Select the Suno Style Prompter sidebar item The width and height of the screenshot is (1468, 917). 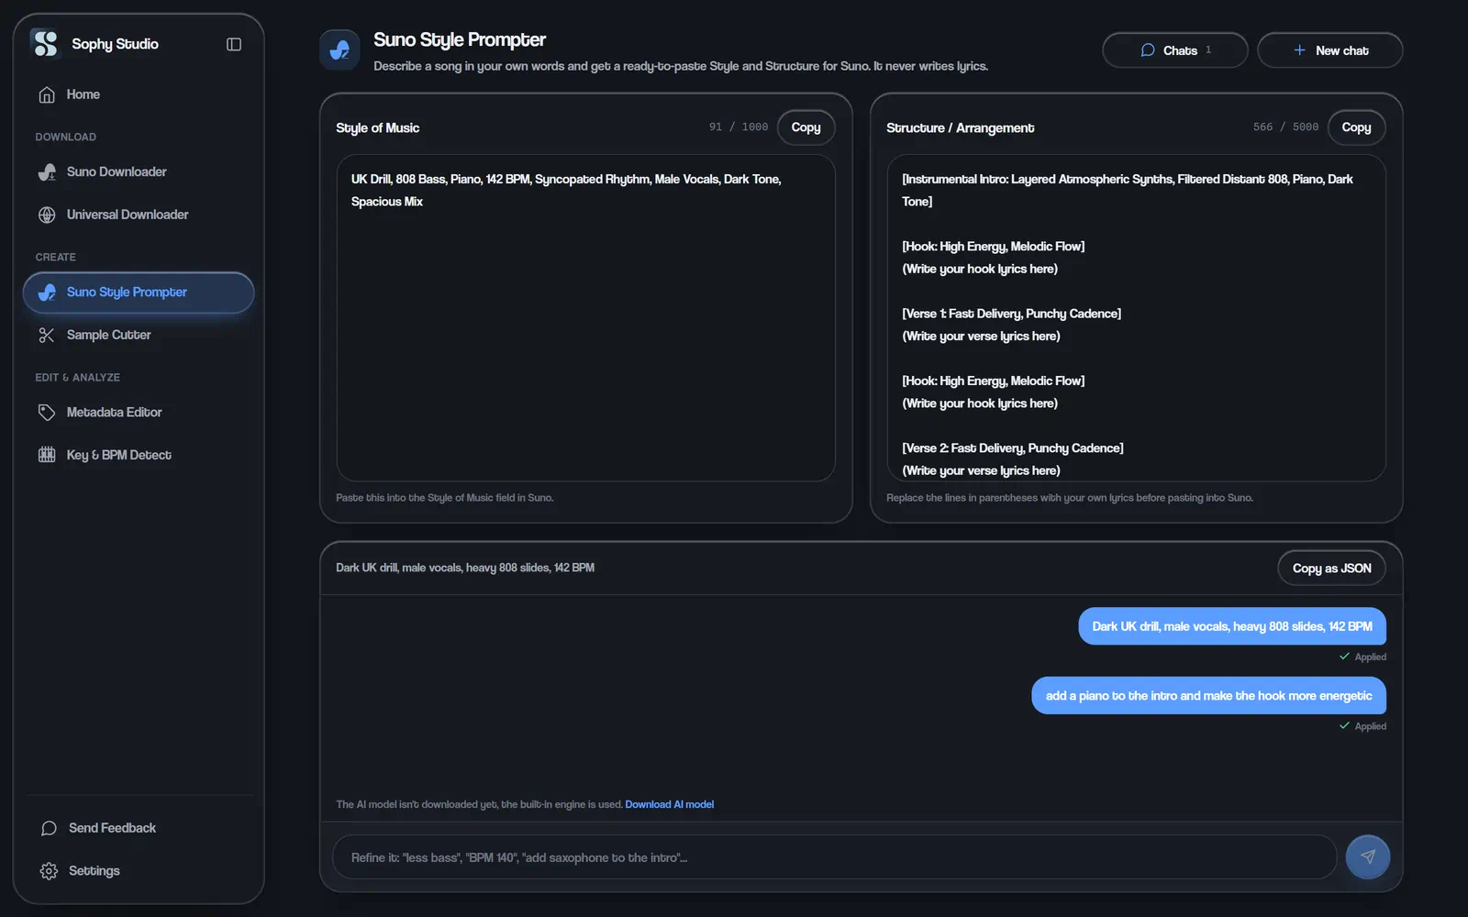(x=139, y=293)
